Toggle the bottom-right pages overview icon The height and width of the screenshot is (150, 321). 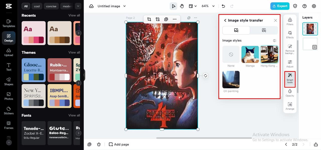[316, 144]
